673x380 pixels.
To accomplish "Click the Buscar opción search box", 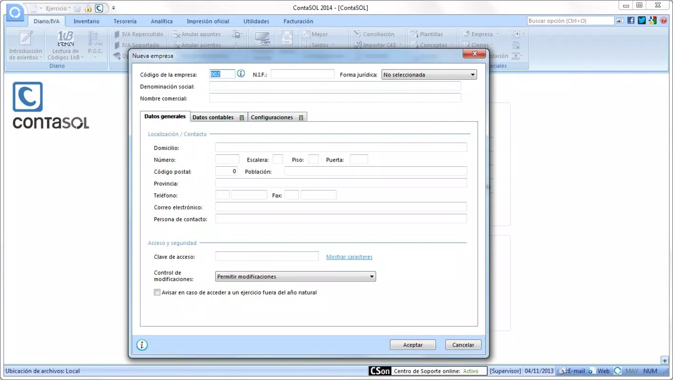I will coord(570,21).
